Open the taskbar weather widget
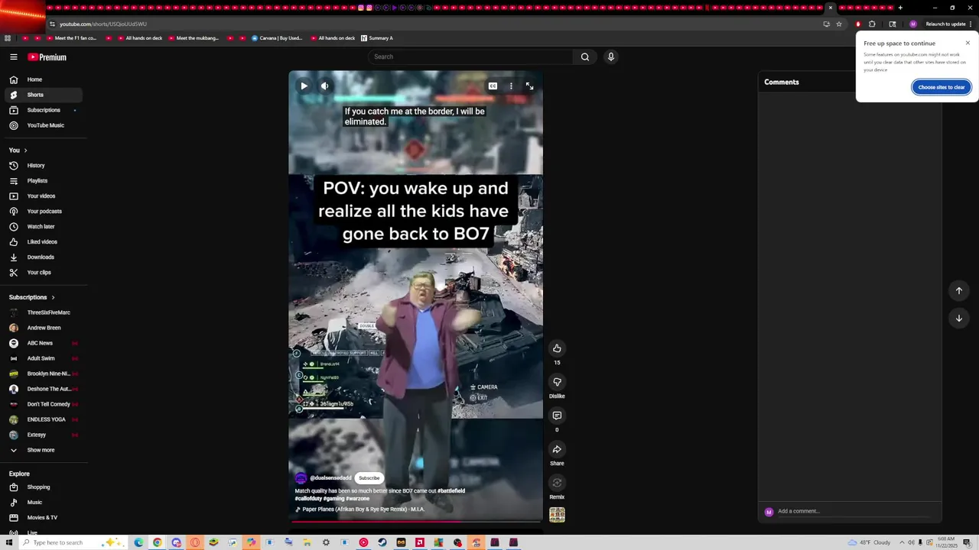Image resolution: width=979 pixels, height=550 pixels. 868,542
